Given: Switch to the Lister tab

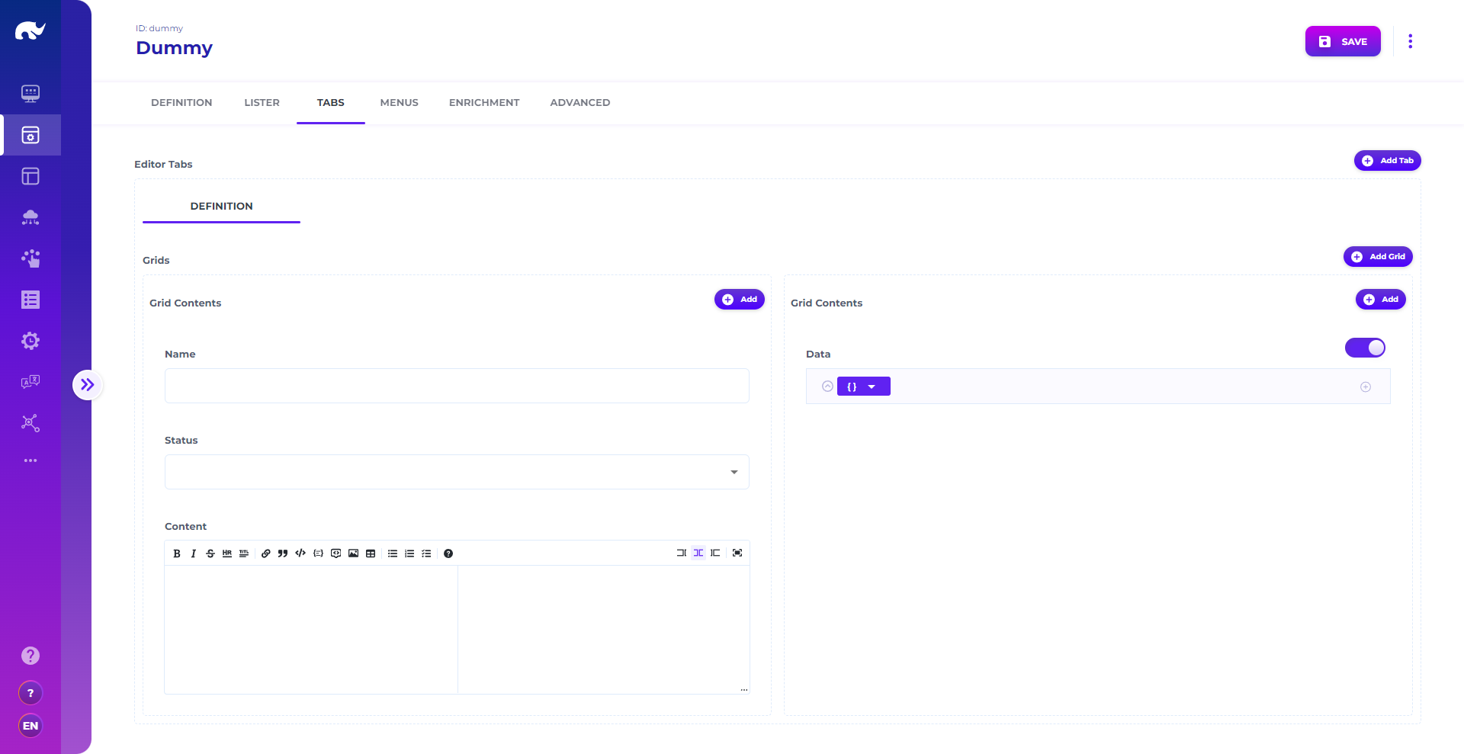Looking at the screenshot, I should (x=262, y=102).
